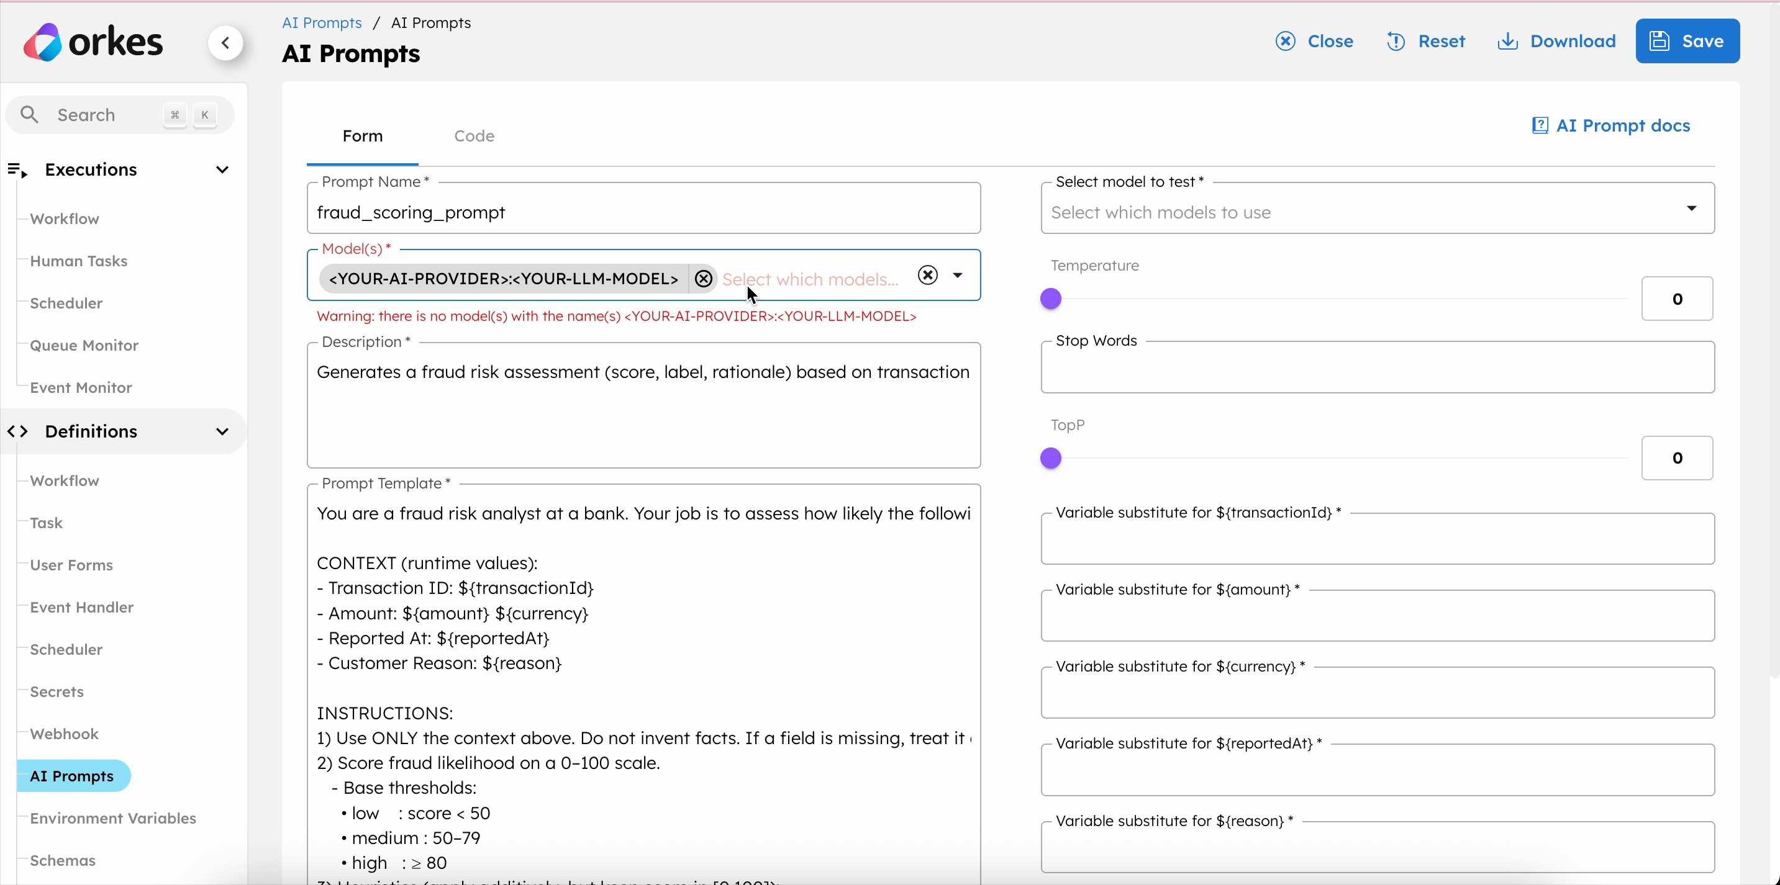The width and height of the screenshot is (1780, 885).
Task: Collapse the sidebar using the arrow icon
Action: coord(226,42)
